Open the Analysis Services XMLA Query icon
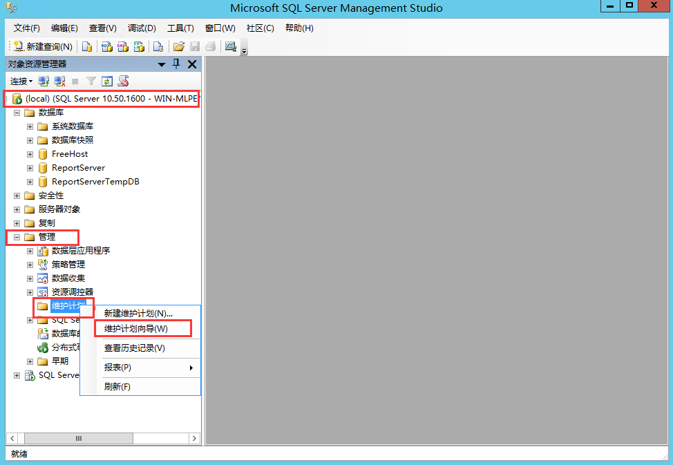This screenshot has width=673, height=465. click(139, 46)
